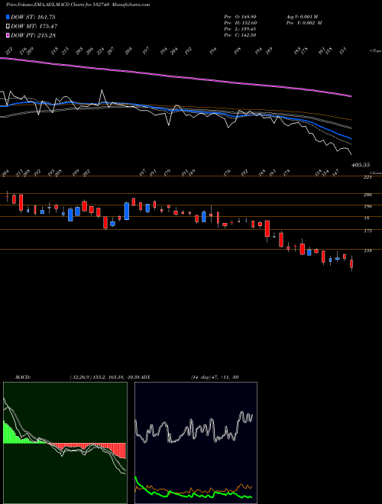Click the 'Pre C: 142.59' close value
This screenshot has height=504, width=382.
(x=240, y=35)
